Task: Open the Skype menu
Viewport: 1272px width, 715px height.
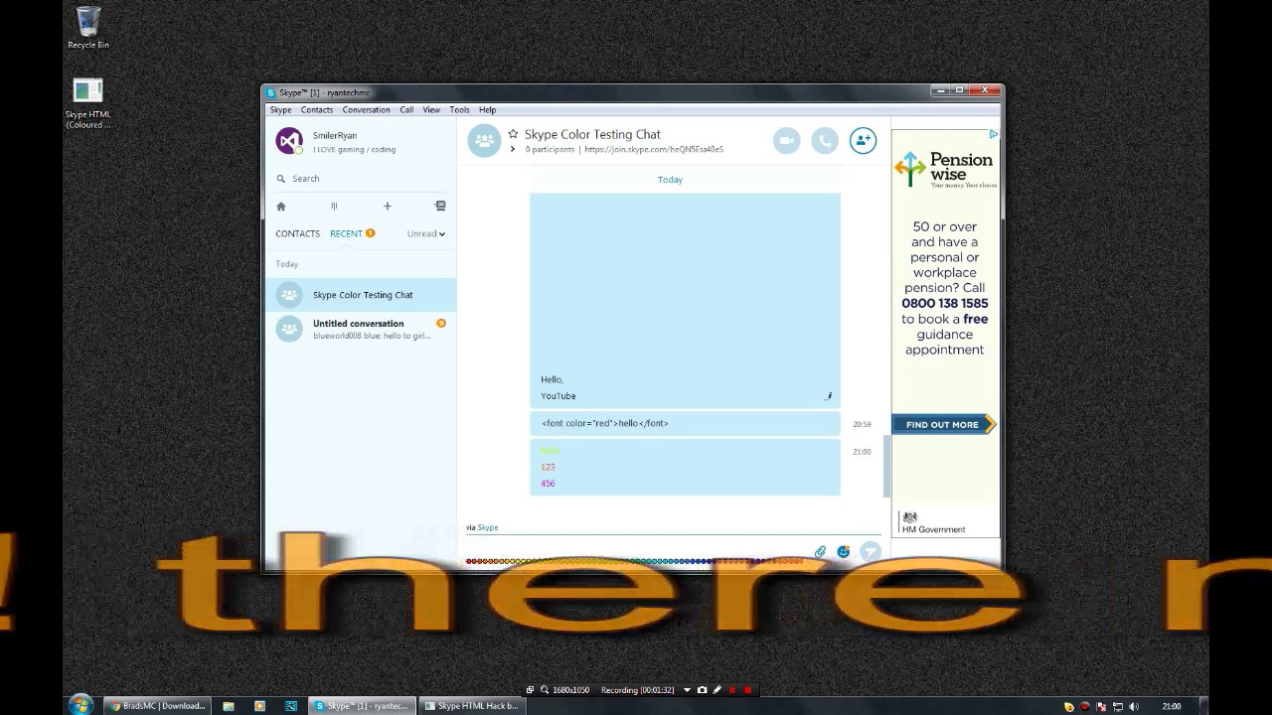Action: pyautogui.click(x=281, y=110)
